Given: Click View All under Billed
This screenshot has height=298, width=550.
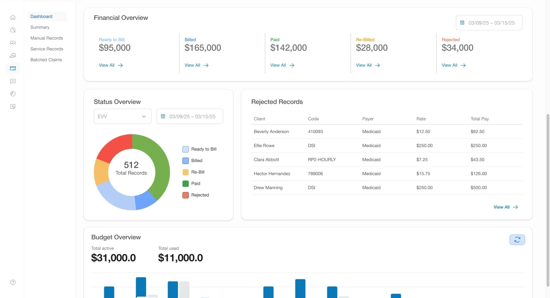Looking at the screenshot, I should (196, 65).
